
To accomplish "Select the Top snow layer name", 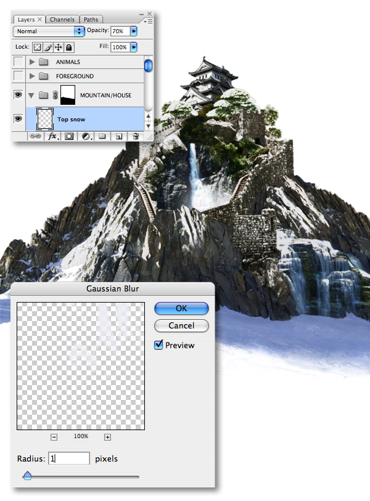I will click(x=72, y=119).
